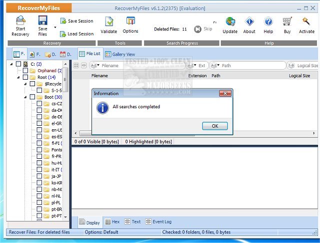The height and width of the screenshot is (243, 320).
Task: Collapse the Root tree node
Action: coord(18,77)
